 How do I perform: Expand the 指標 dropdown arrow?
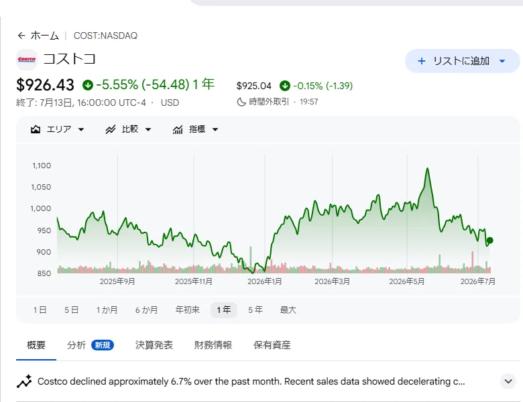pos(215,129)
